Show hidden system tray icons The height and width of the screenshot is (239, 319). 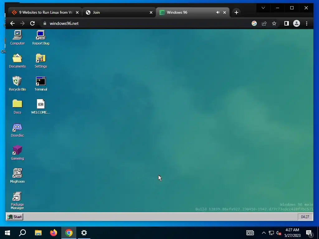264,233
